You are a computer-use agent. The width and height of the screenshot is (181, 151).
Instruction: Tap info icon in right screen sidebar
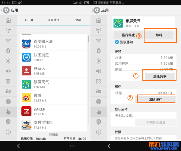pyautogui.click(x=99, y=132)
